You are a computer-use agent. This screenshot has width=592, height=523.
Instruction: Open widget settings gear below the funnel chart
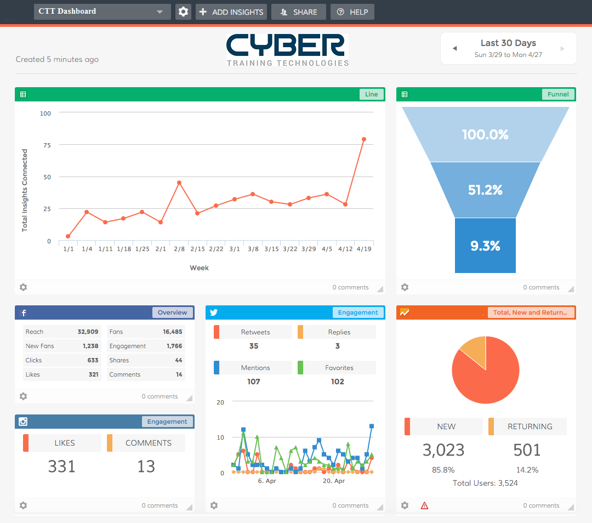point(405,287)
